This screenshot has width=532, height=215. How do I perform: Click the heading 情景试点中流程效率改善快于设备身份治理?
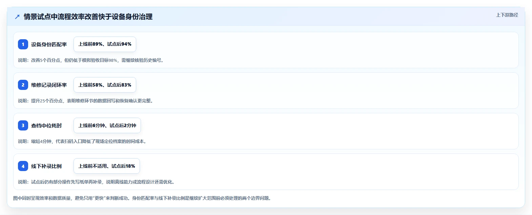coord(88,17)
